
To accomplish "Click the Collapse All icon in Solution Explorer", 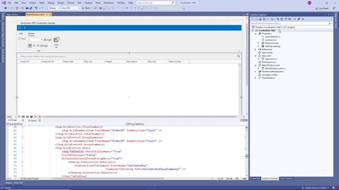I will point(286,19).
